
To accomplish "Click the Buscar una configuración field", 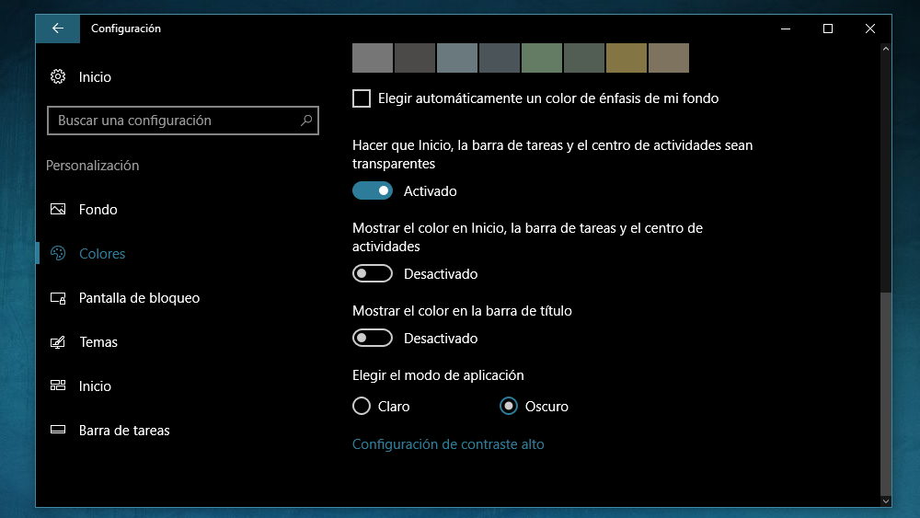I will point(182,121).
